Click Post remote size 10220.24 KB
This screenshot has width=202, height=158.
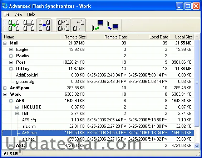74,62
